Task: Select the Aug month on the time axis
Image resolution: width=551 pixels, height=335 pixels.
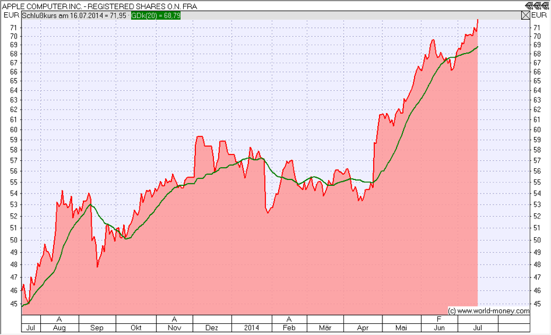Action: coord(59,327)
